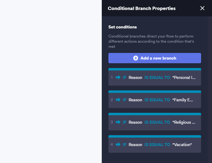Select the "Family E..." value in branch 2
212x163 pixels.
pos(183,100)
